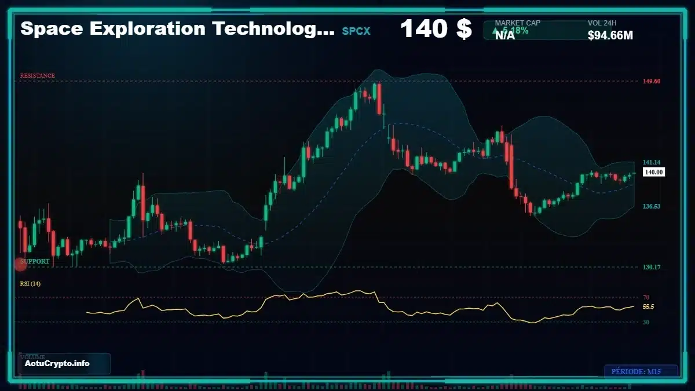Click the 141.14 upper band price label
695x391 pixels.
point(652,162)
